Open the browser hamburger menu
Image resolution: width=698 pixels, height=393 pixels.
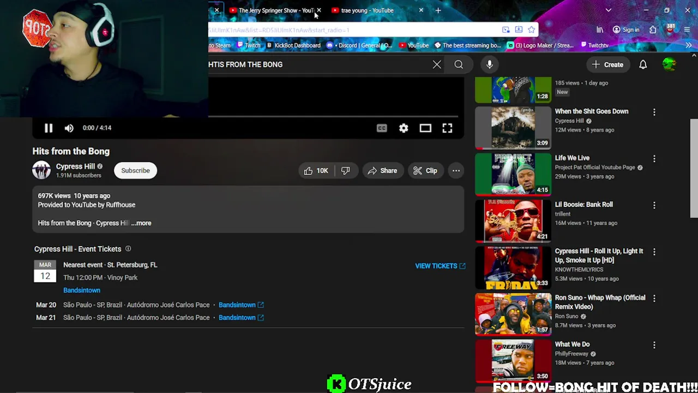687,30
